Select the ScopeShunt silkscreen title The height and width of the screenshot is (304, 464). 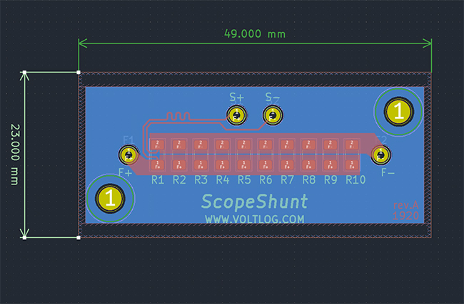[x=255, y=202]
